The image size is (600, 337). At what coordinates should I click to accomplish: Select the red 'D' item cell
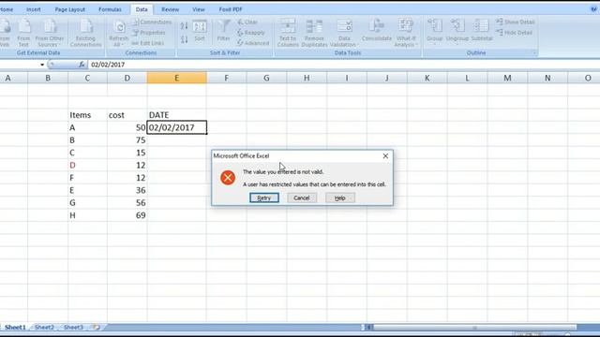(87, 166)
